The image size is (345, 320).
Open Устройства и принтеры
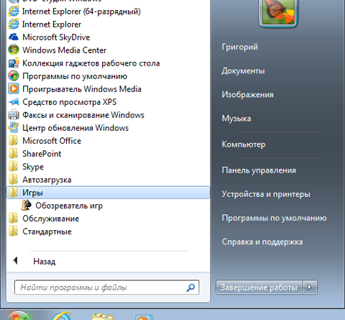tap(266, 194)
